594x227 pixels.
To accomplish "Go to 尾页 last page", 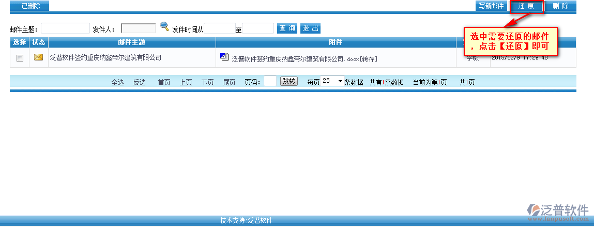I will (229, 82).
